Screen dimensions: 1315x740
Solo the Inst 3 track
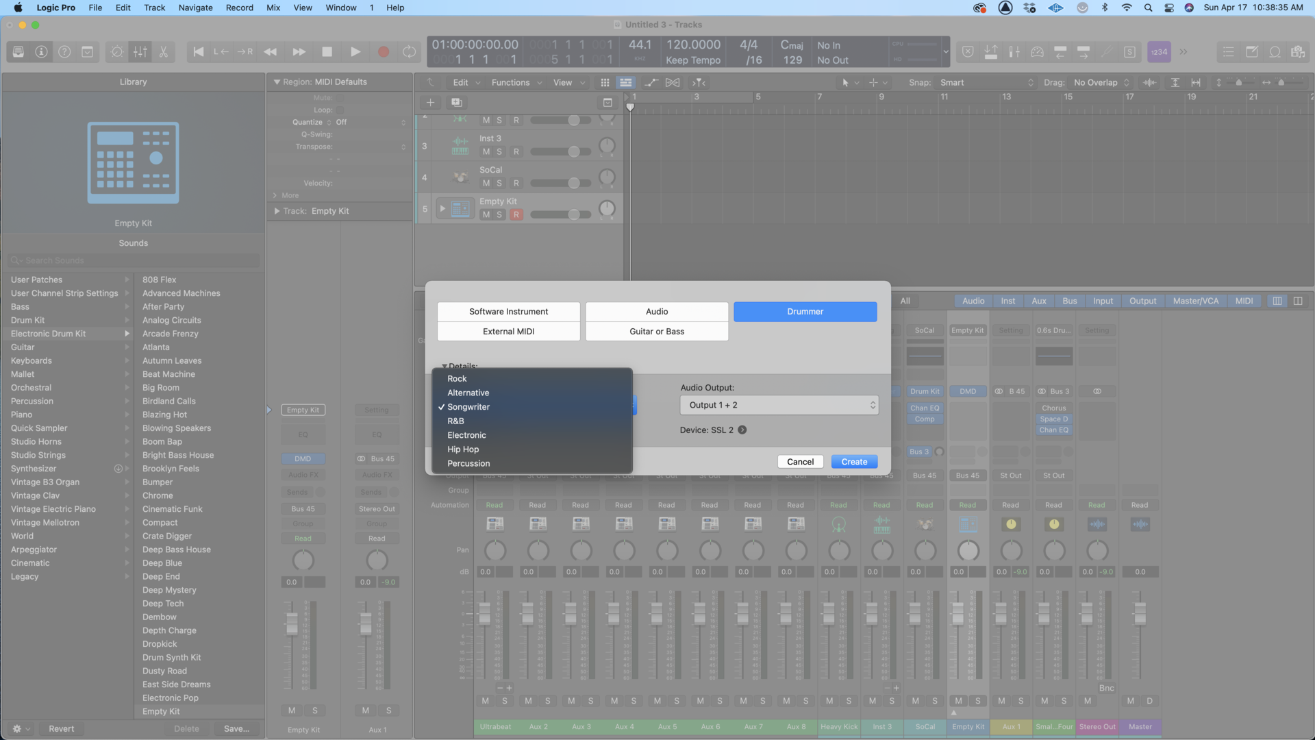tap(498, 151)
